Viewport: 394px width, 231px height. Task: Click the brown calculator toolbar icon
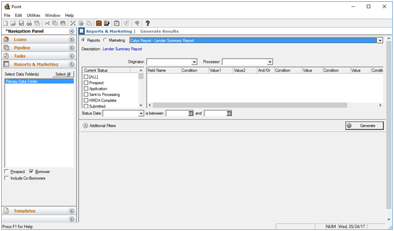(98, 23)
